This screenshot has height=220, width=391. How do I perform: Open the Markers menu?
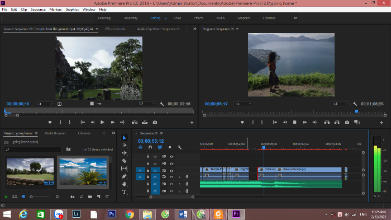coord(55,10)
